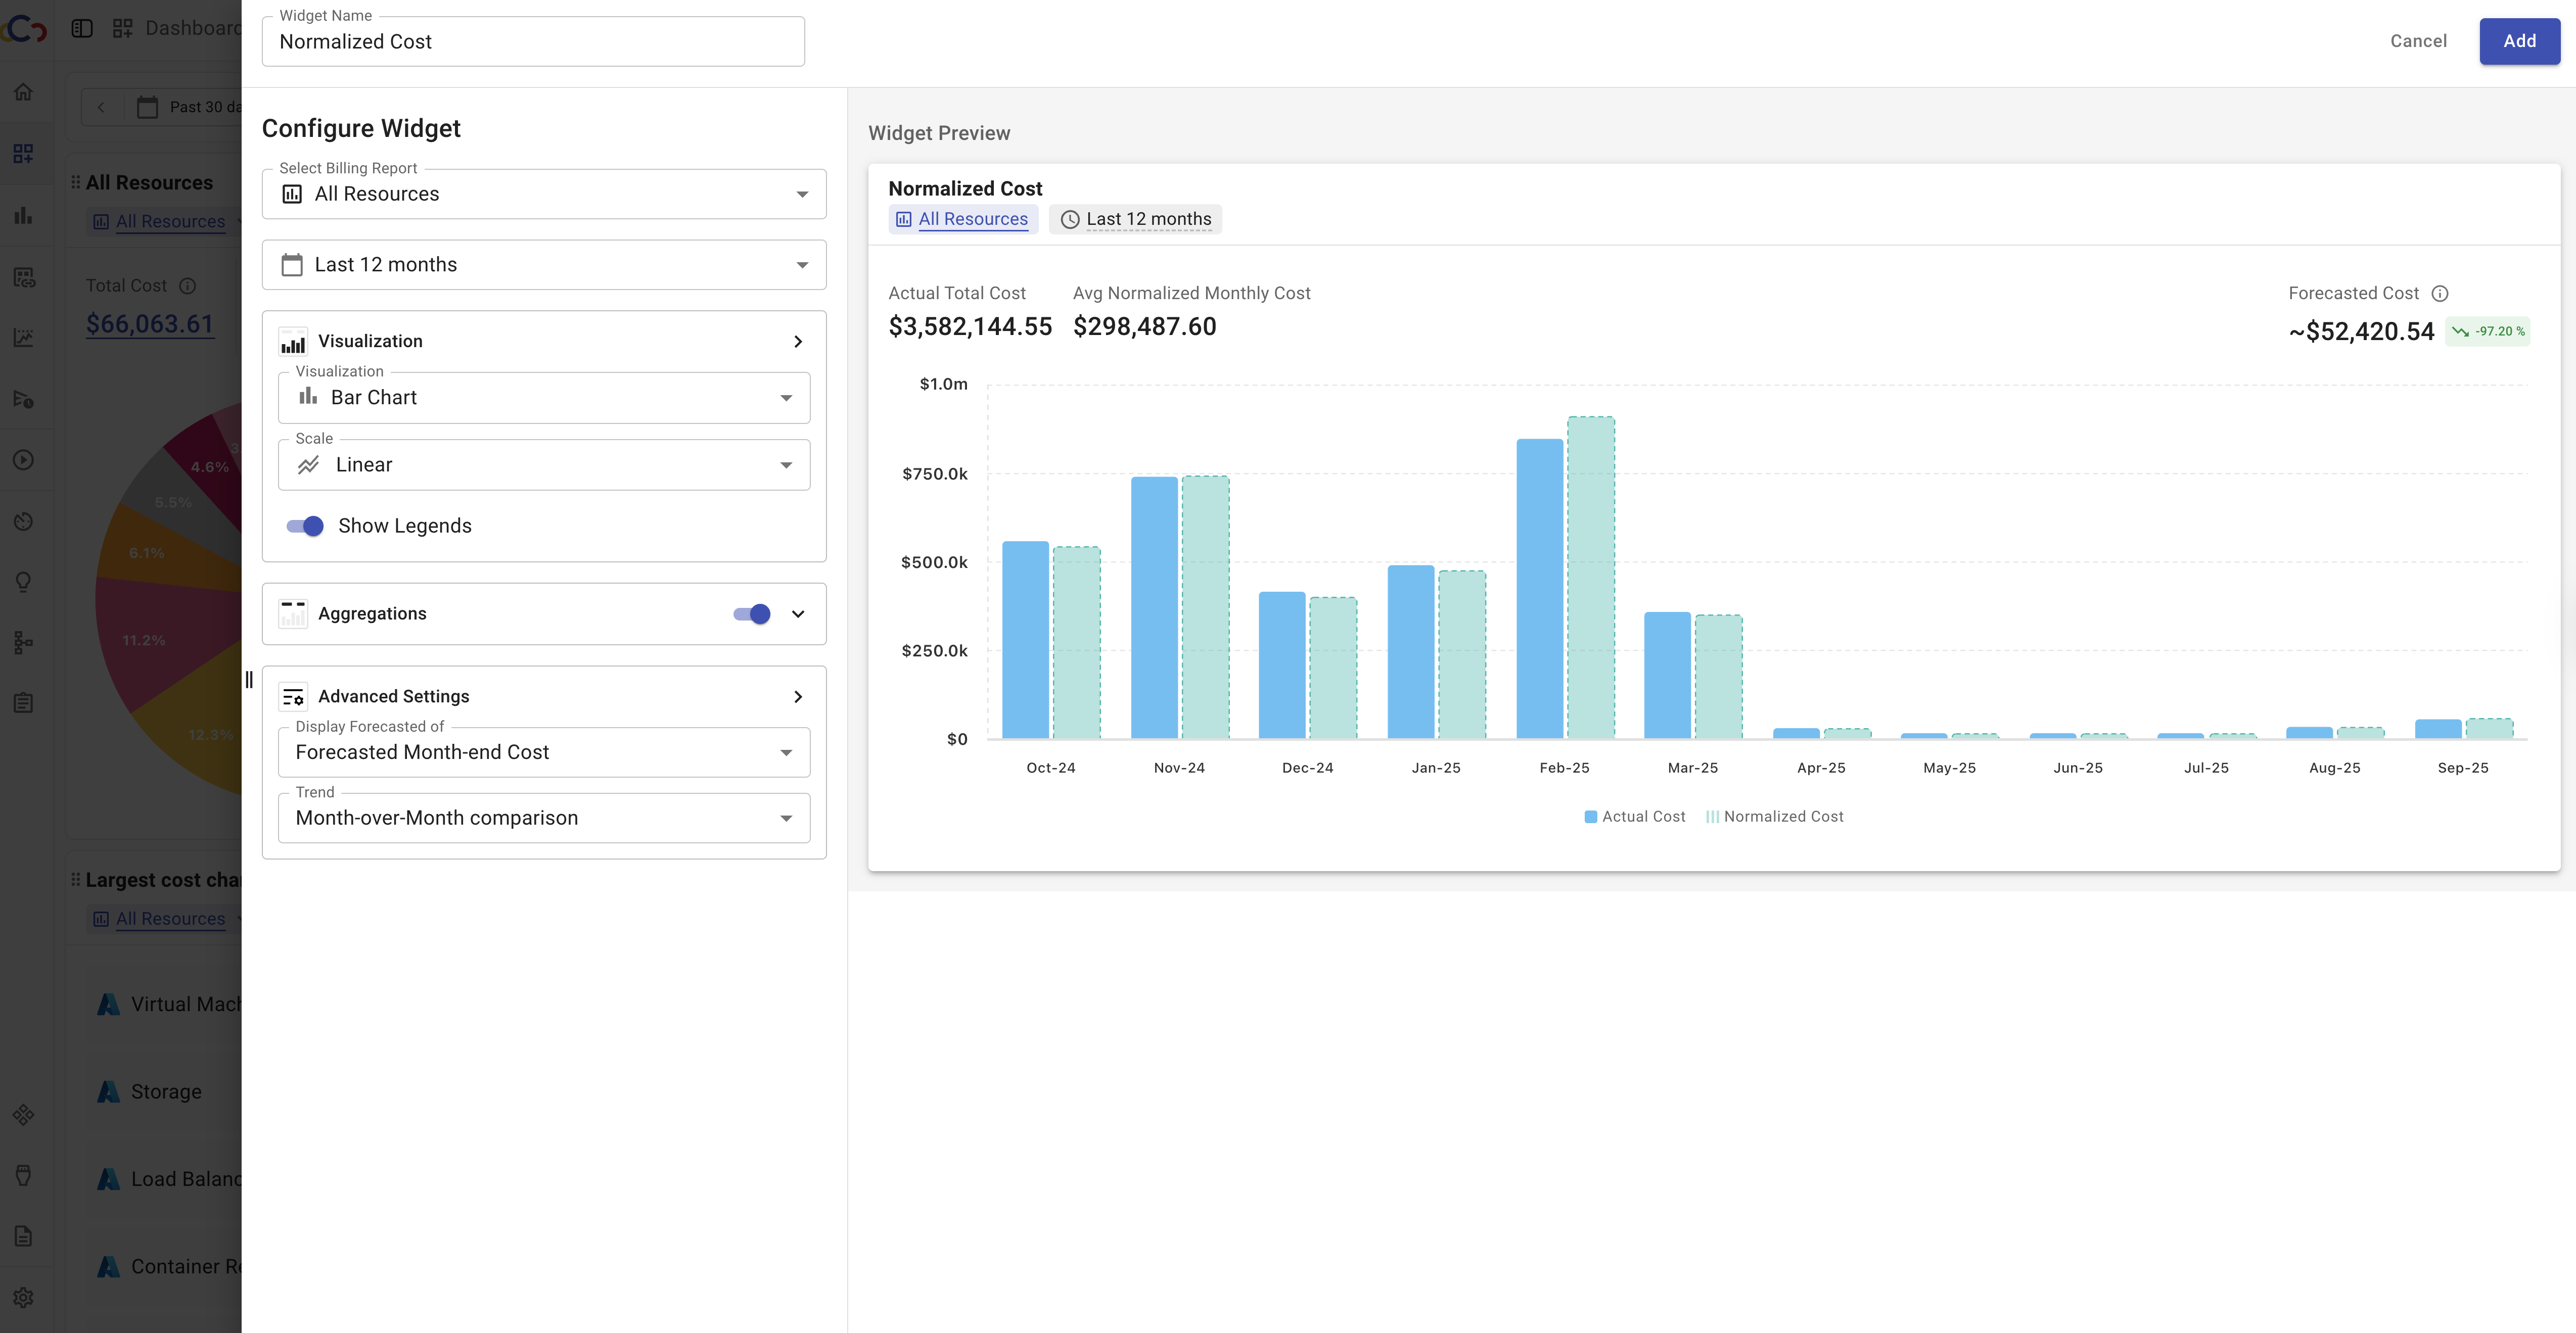This screenshot has width=2576, height=1333.
Task: Toggle the Show Legends switch
Action: [305, 526]
